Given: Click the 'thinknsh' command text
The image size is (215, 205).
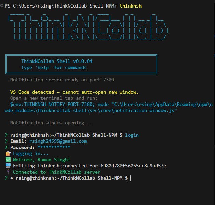Looking at the screenshot, I should [x=131, y=6].
